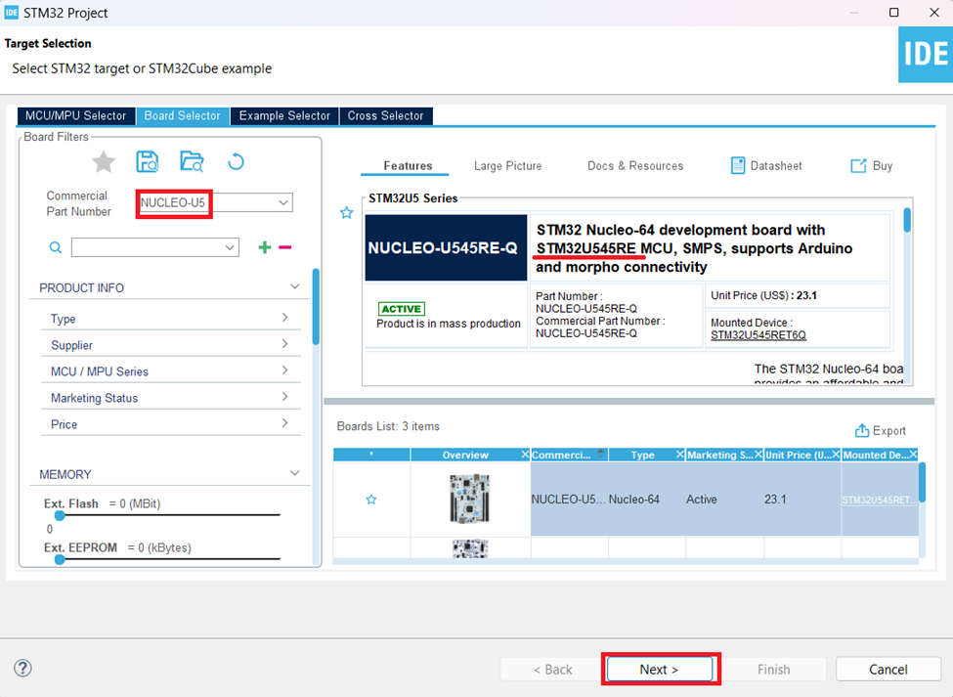Viewport: 953px width, 697px height.
Task: Collapse the PRODUCT INFO section
Action: [x=295, y=286]
